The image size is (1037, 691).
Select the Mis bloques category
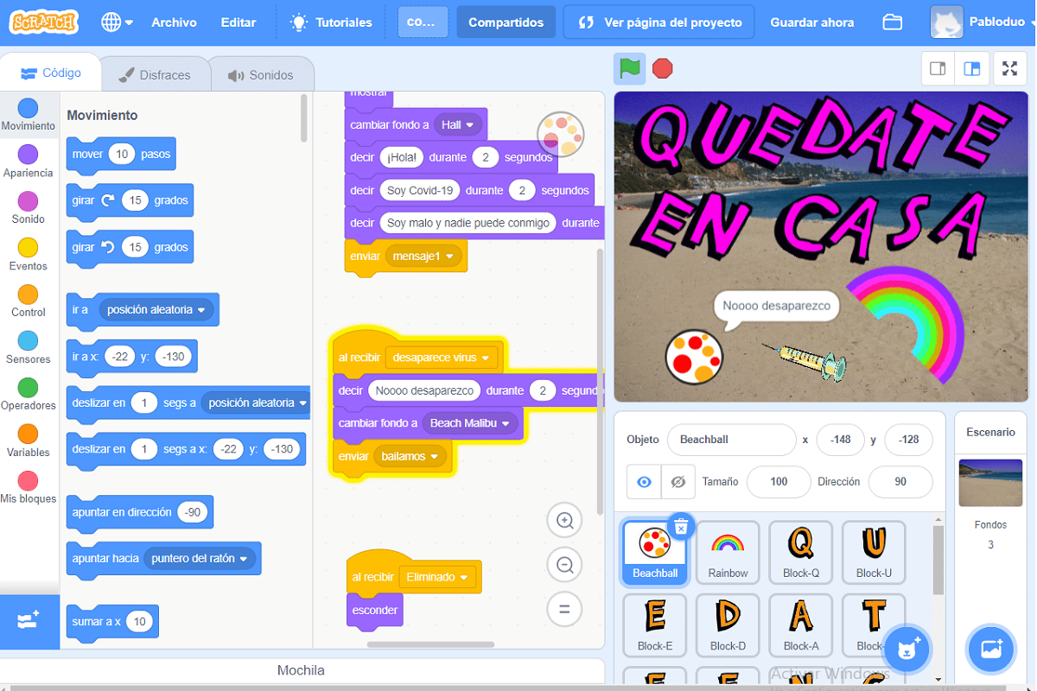(28, 487)
